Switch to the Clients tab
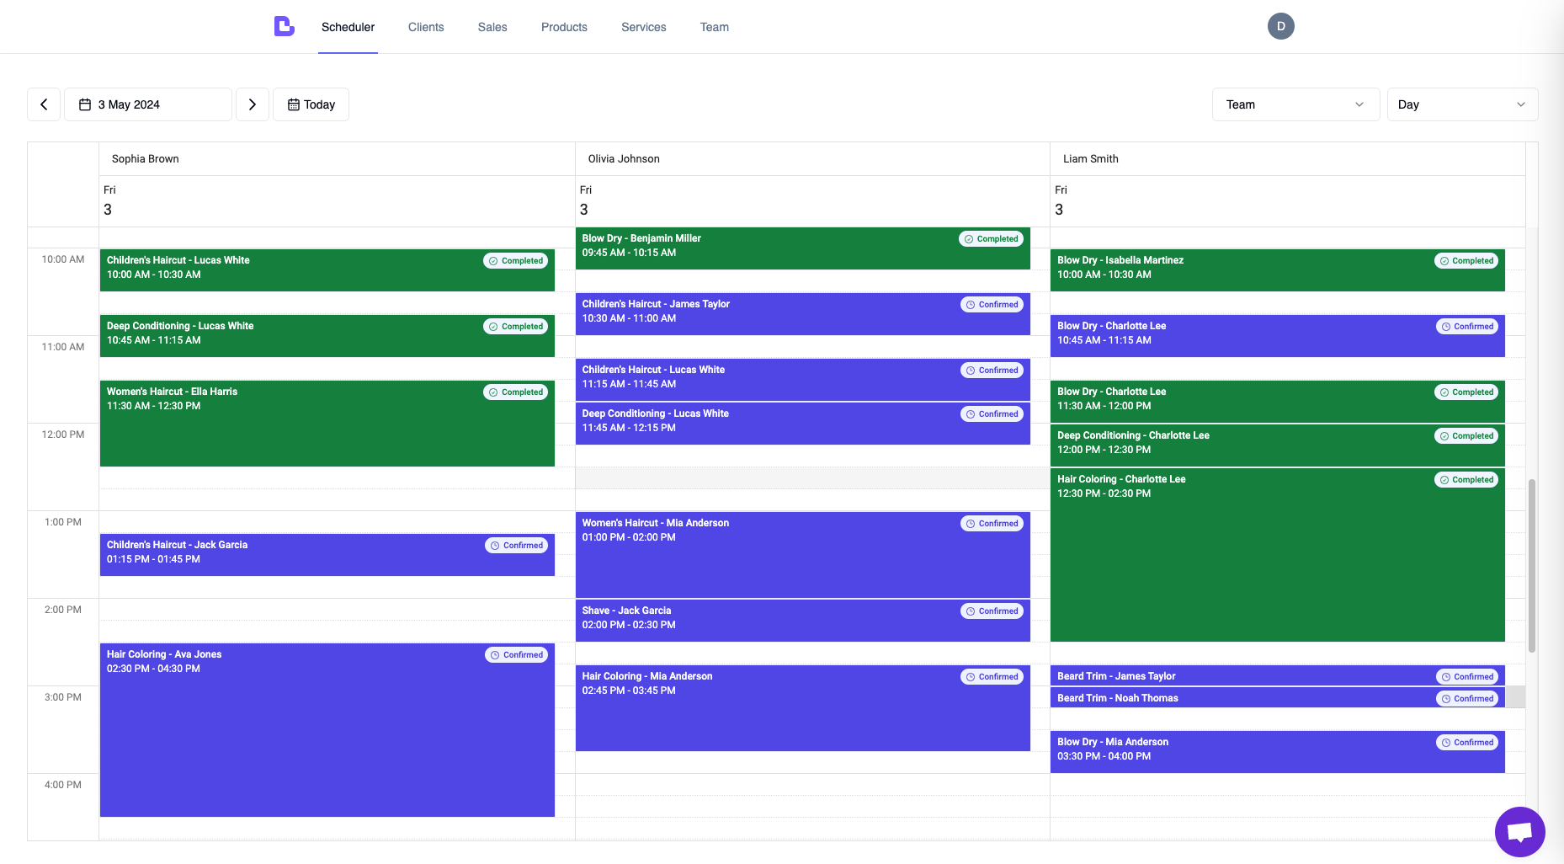Viewport: 1564px width, 864px height. pyautogui.click(x=425, y=26)
